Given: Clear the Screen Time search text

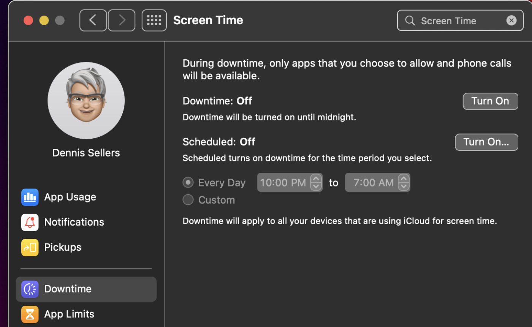Looking at the screenshot, I should click(511, 21).
